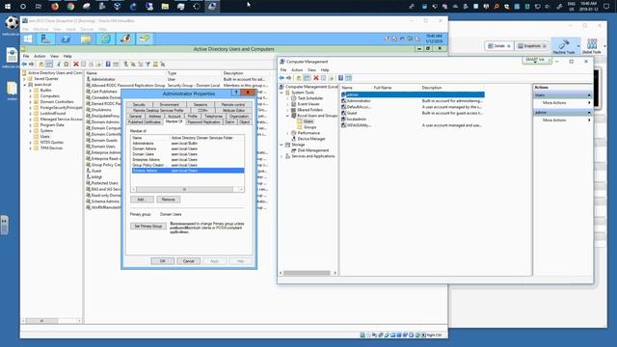This screenshot has height=347, width=617.
Task: Click the Set Primary Group button
Action: 148,227
